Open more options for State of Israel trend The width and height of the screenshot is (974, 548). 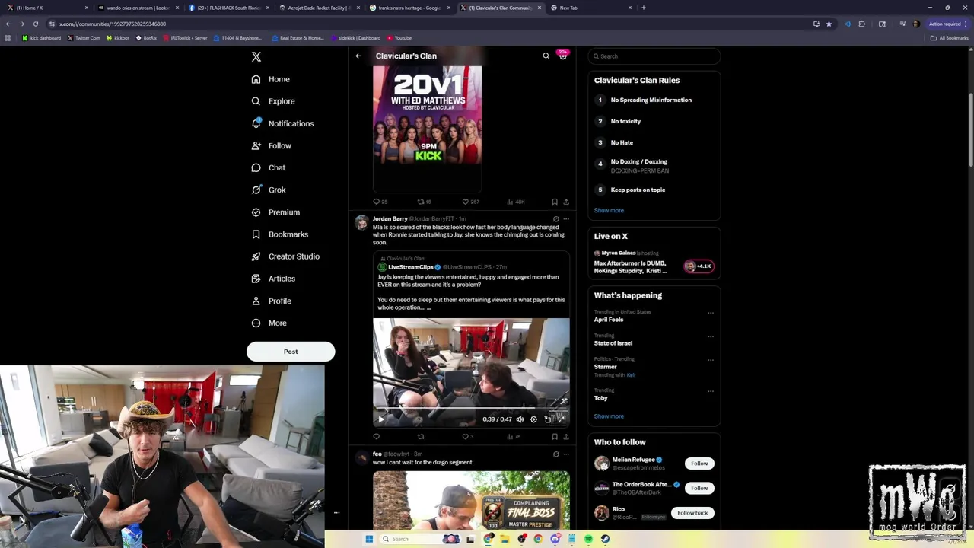click(x=711, y=336)
